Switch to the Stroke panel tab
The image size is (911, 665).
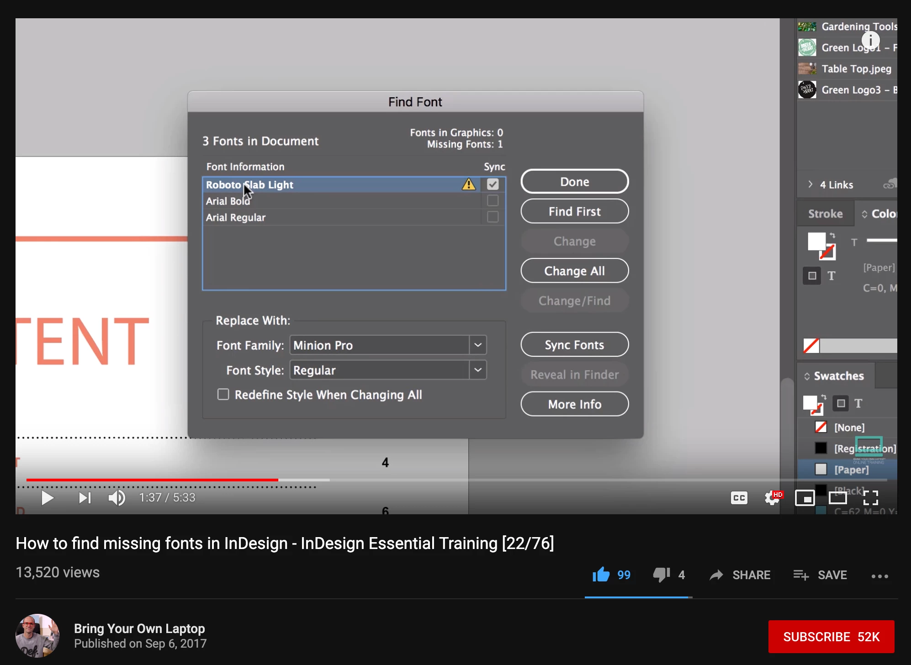click(x=825, y=214)
